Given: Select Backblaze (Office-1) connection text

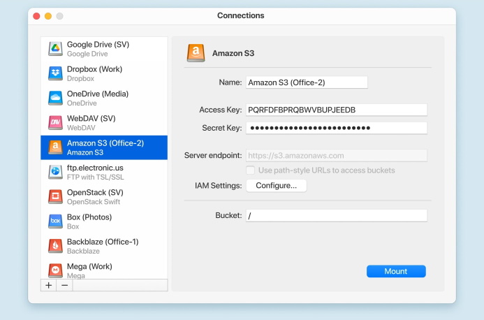Looking at the screenshot, I should (103, 242).
